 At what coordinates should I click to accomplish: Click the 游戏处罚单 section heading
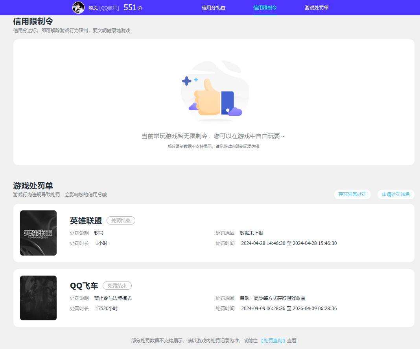[x=33, y=186]
